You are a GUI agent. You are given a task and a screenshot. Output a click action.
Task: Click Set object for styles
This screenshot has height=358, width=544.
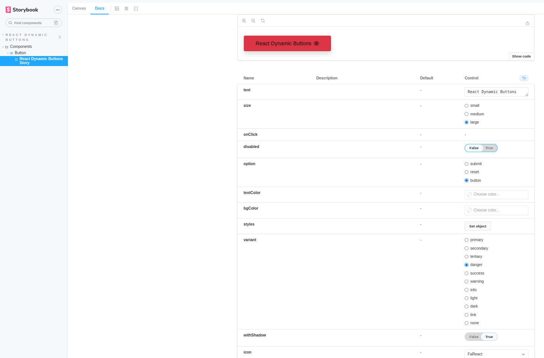point(478,226)
